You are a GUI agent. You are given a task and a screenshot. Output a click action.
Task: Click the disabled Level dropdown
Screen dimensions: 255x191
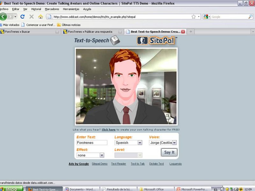(x=128, y=155)
